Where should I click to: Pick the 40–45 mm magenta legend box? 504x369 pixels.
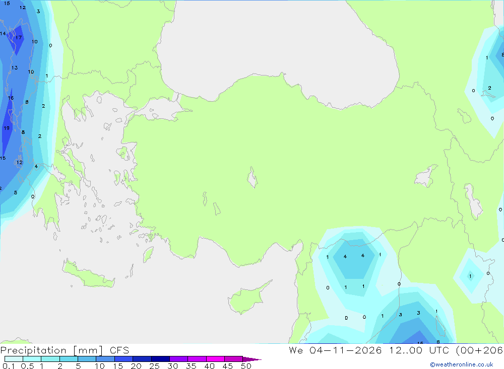(x=215, y=359)
